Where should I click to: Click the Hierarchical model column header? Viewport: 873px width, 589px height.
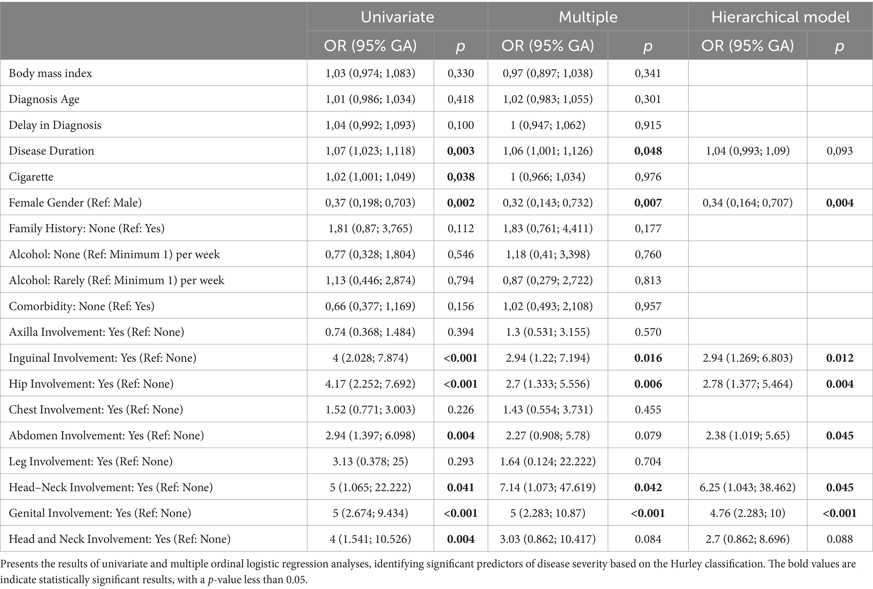click(781, 17)
